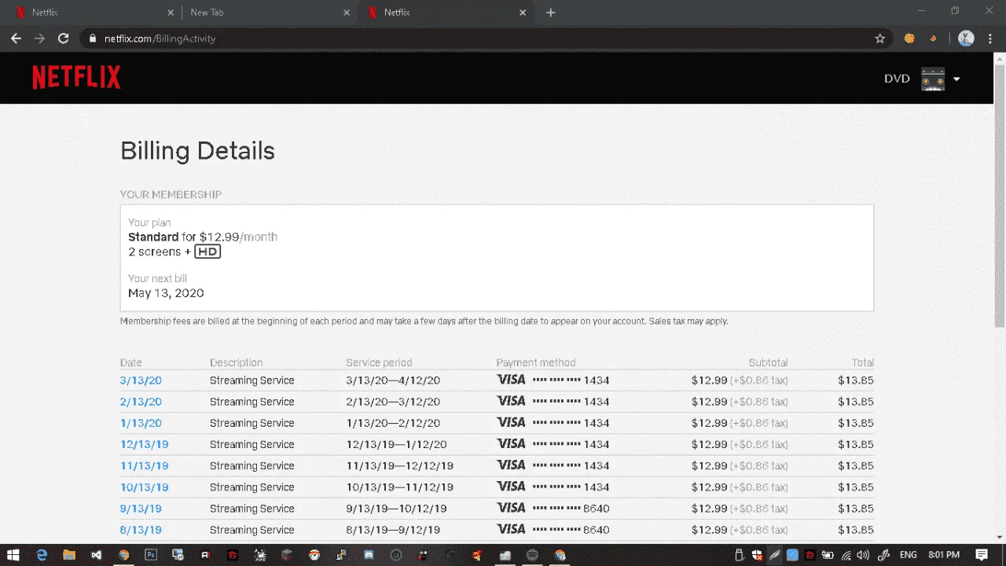Image resolution: width=1006 pixels, height=566 pixels.
Task: Click the battery icon in system tray
Action: (828, 555)
